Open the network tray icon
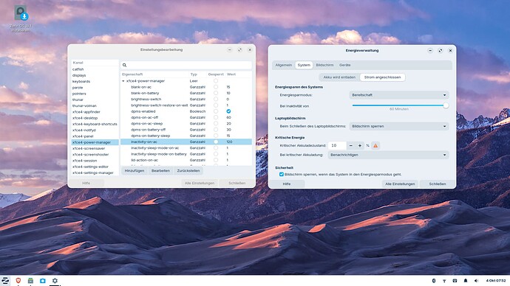The image size is (510, 286). 444,281
